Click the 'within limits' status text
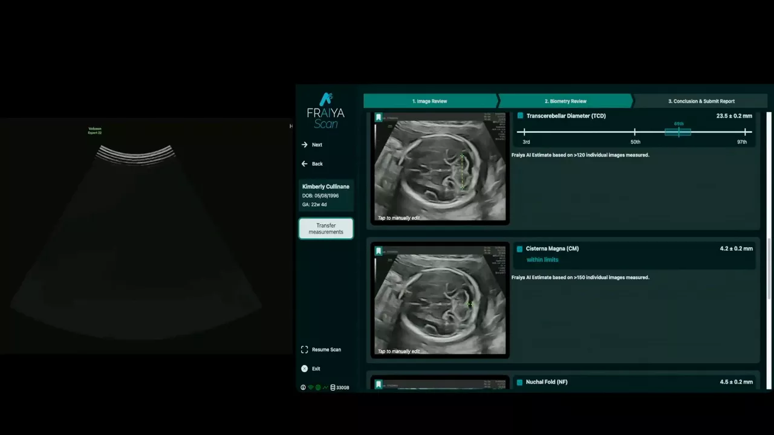Screen dimensions: 774x435 [x=542, y=260]
